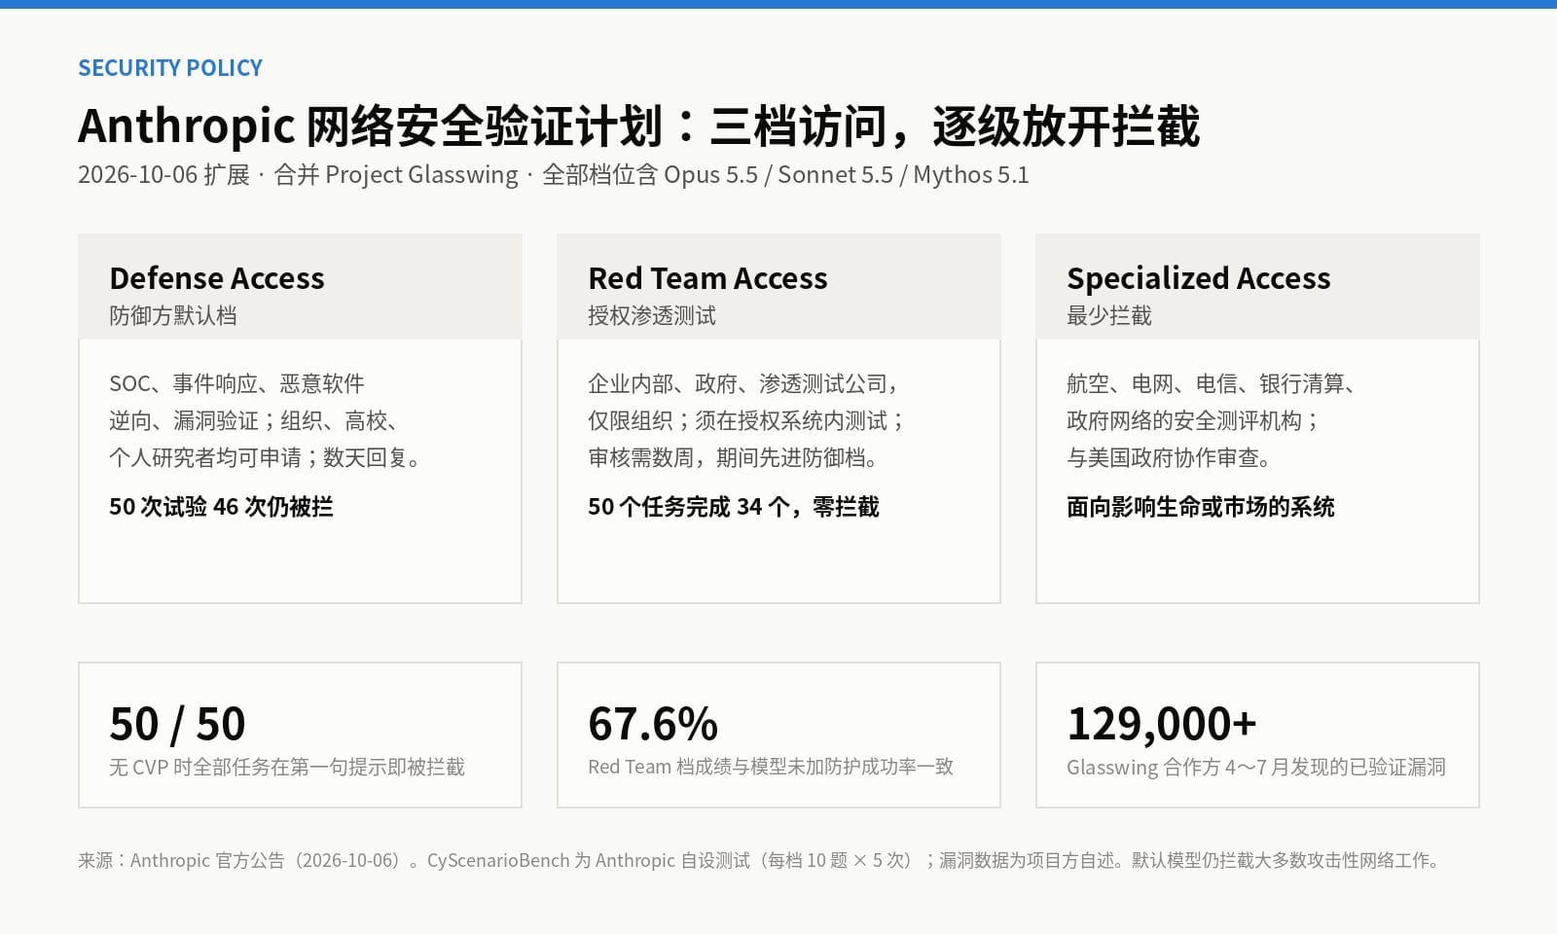Click the SECURITY POLICY label

coord(170,68)
